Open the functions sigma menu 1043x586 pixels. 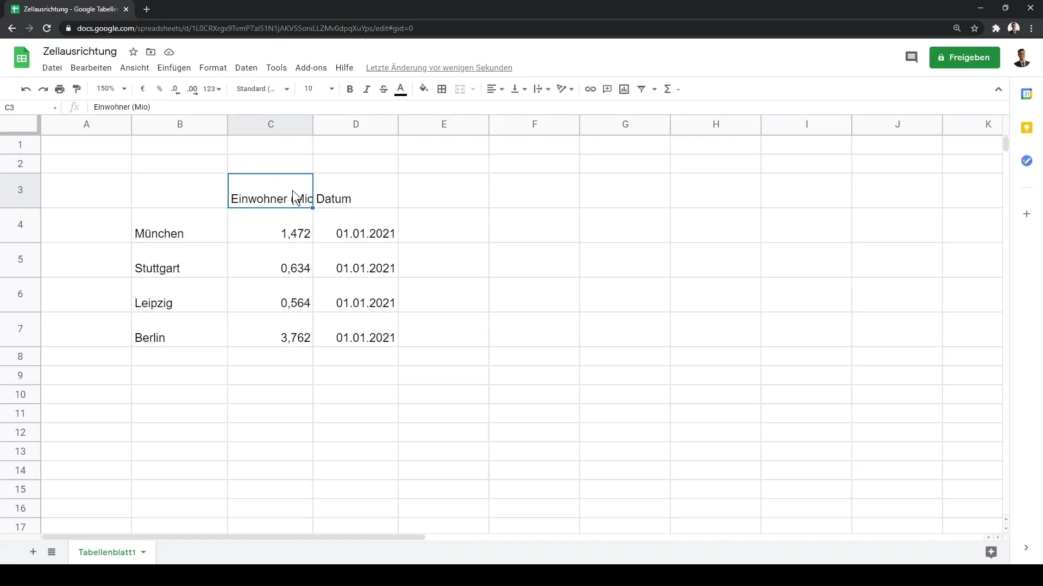coord(668,89)
